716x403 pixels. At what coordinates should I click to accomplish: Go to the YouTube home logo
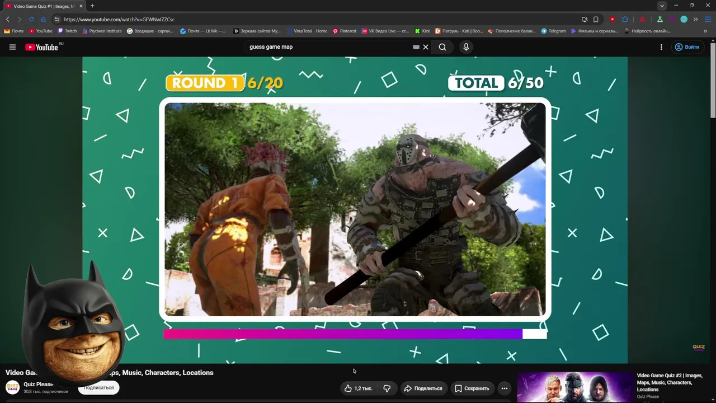pos(41,47)
